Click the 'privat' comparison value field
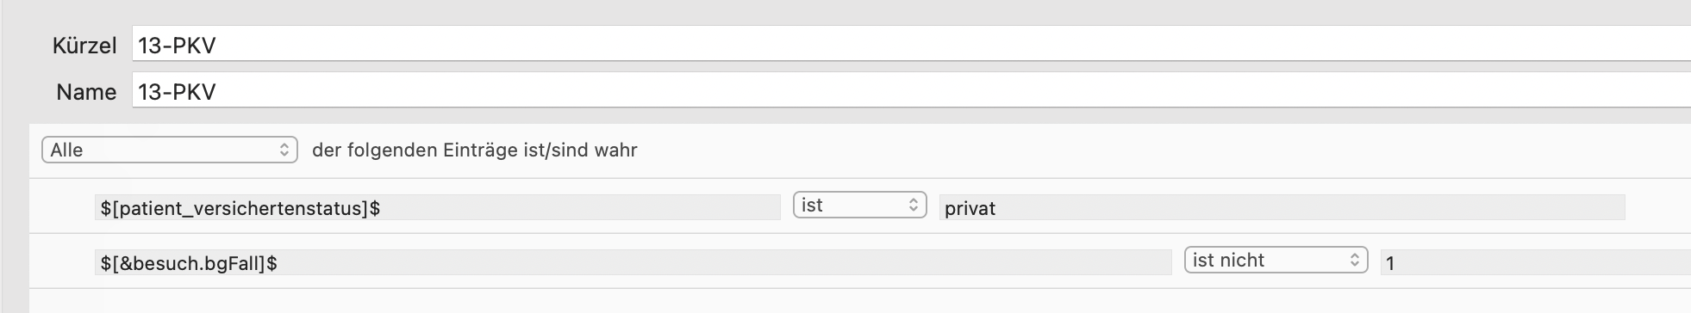Viewport: 1691px width, 313px height. pyautogui.click(x=1282, y=208)
